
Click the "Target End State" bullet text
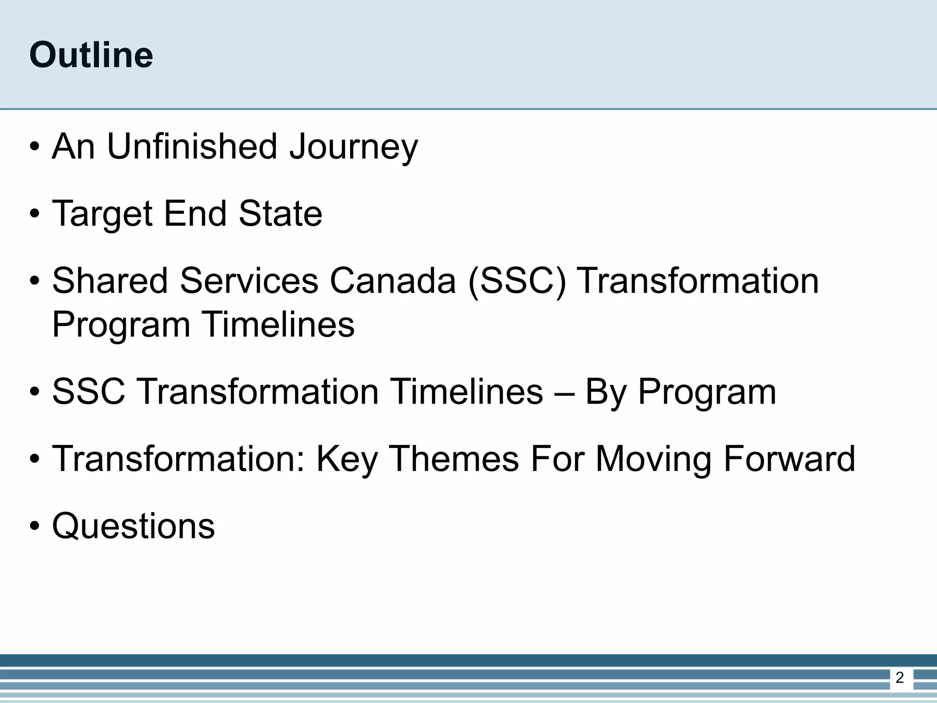(187, 214)
